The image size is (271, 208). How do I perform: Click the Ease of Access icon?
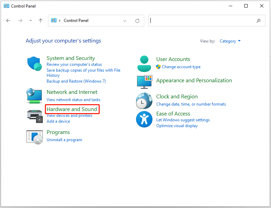[144, 119]
